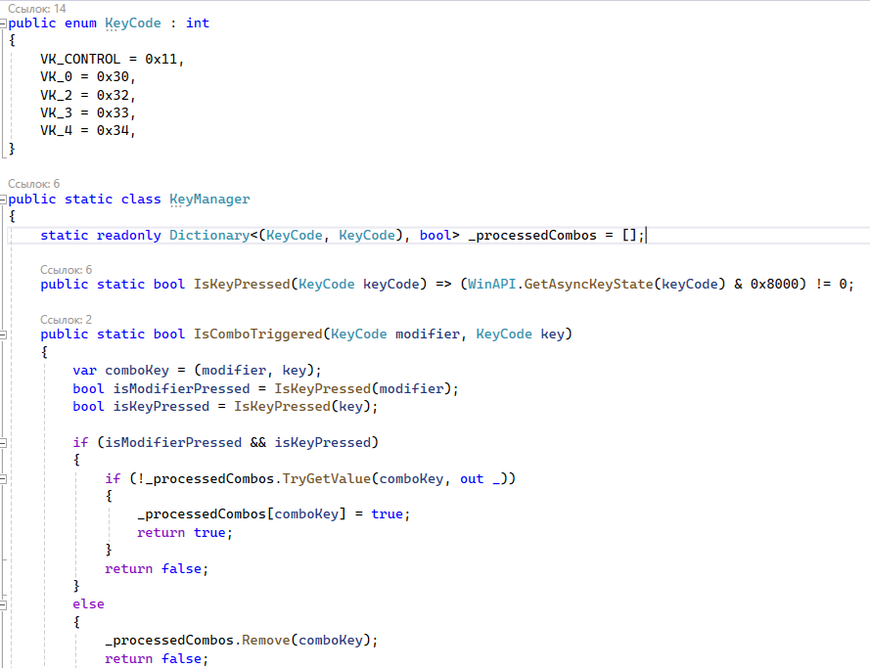Click the 'modifier' parameter in IsComboTriggered signature

tap(428, 334)
